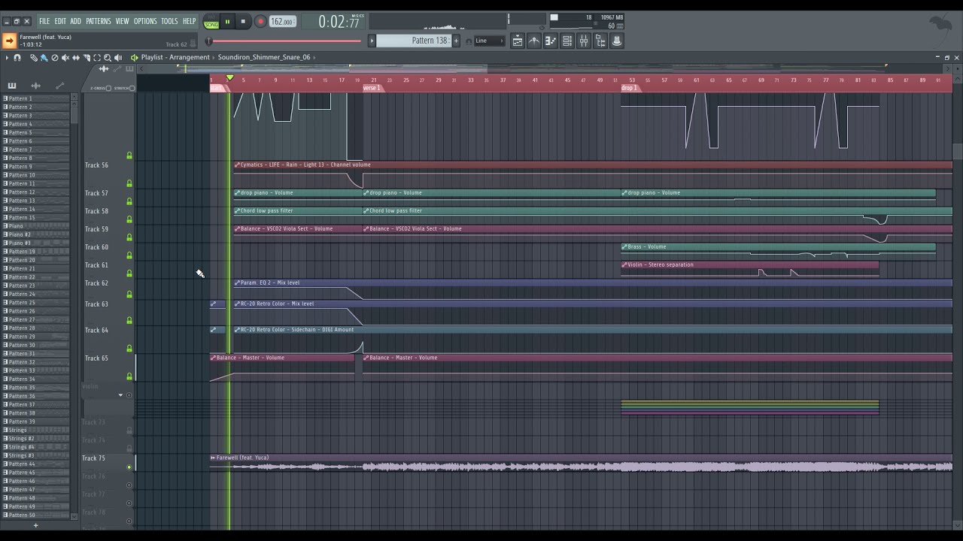Toggle PAT/SONG playback mode
The width and height of the screenshot is (963, 541).
click(x=211, y=22)
